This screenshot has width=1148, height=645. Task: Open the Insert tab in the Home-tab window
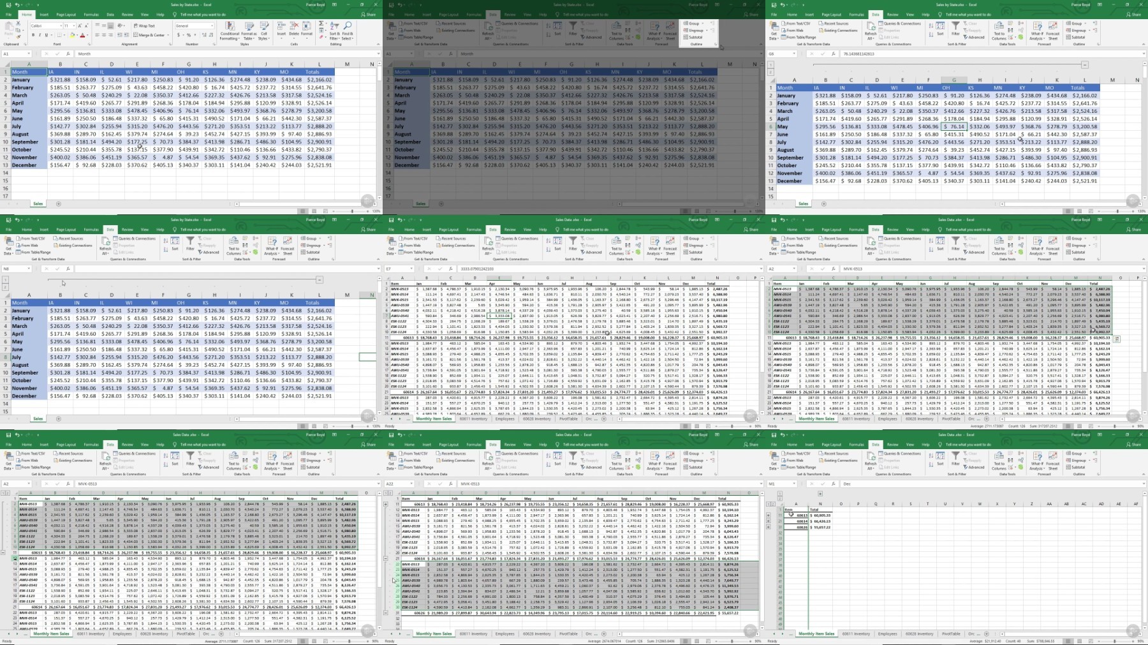coord(44,14)
